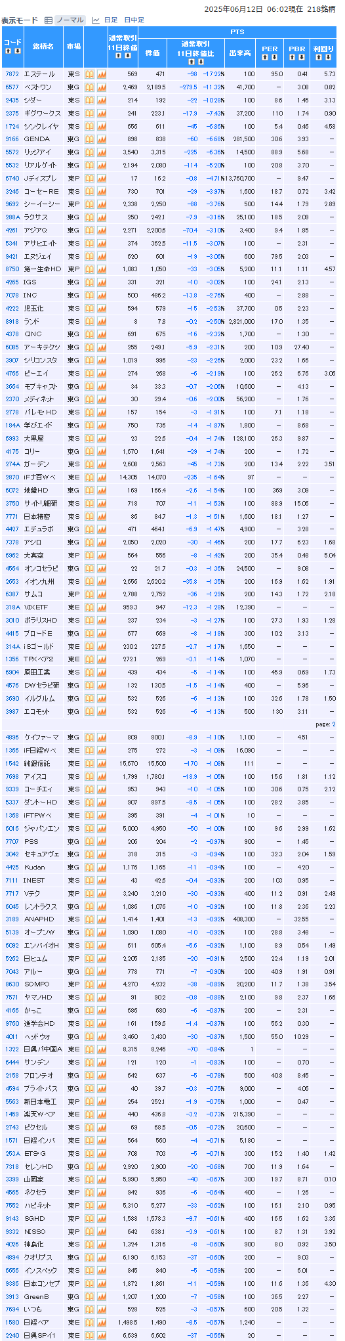Open the book icon for 日本精密

coord(90,516)
